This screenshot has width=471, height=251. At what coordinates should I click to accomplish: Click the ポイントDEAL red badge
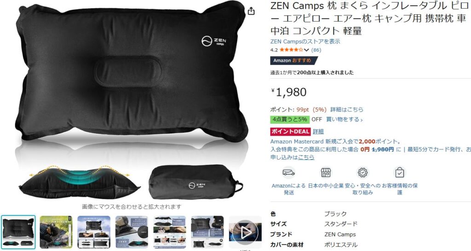(x=290, y=131)
